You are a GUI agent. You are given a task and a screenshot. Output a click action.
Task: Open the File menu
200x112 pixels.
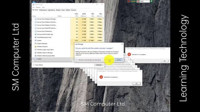click(x=33, y=7)
